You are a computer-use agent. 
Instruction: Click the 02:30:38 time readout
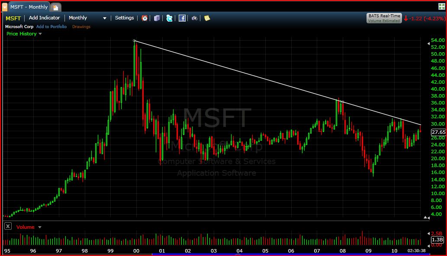(x=417, y=250)
